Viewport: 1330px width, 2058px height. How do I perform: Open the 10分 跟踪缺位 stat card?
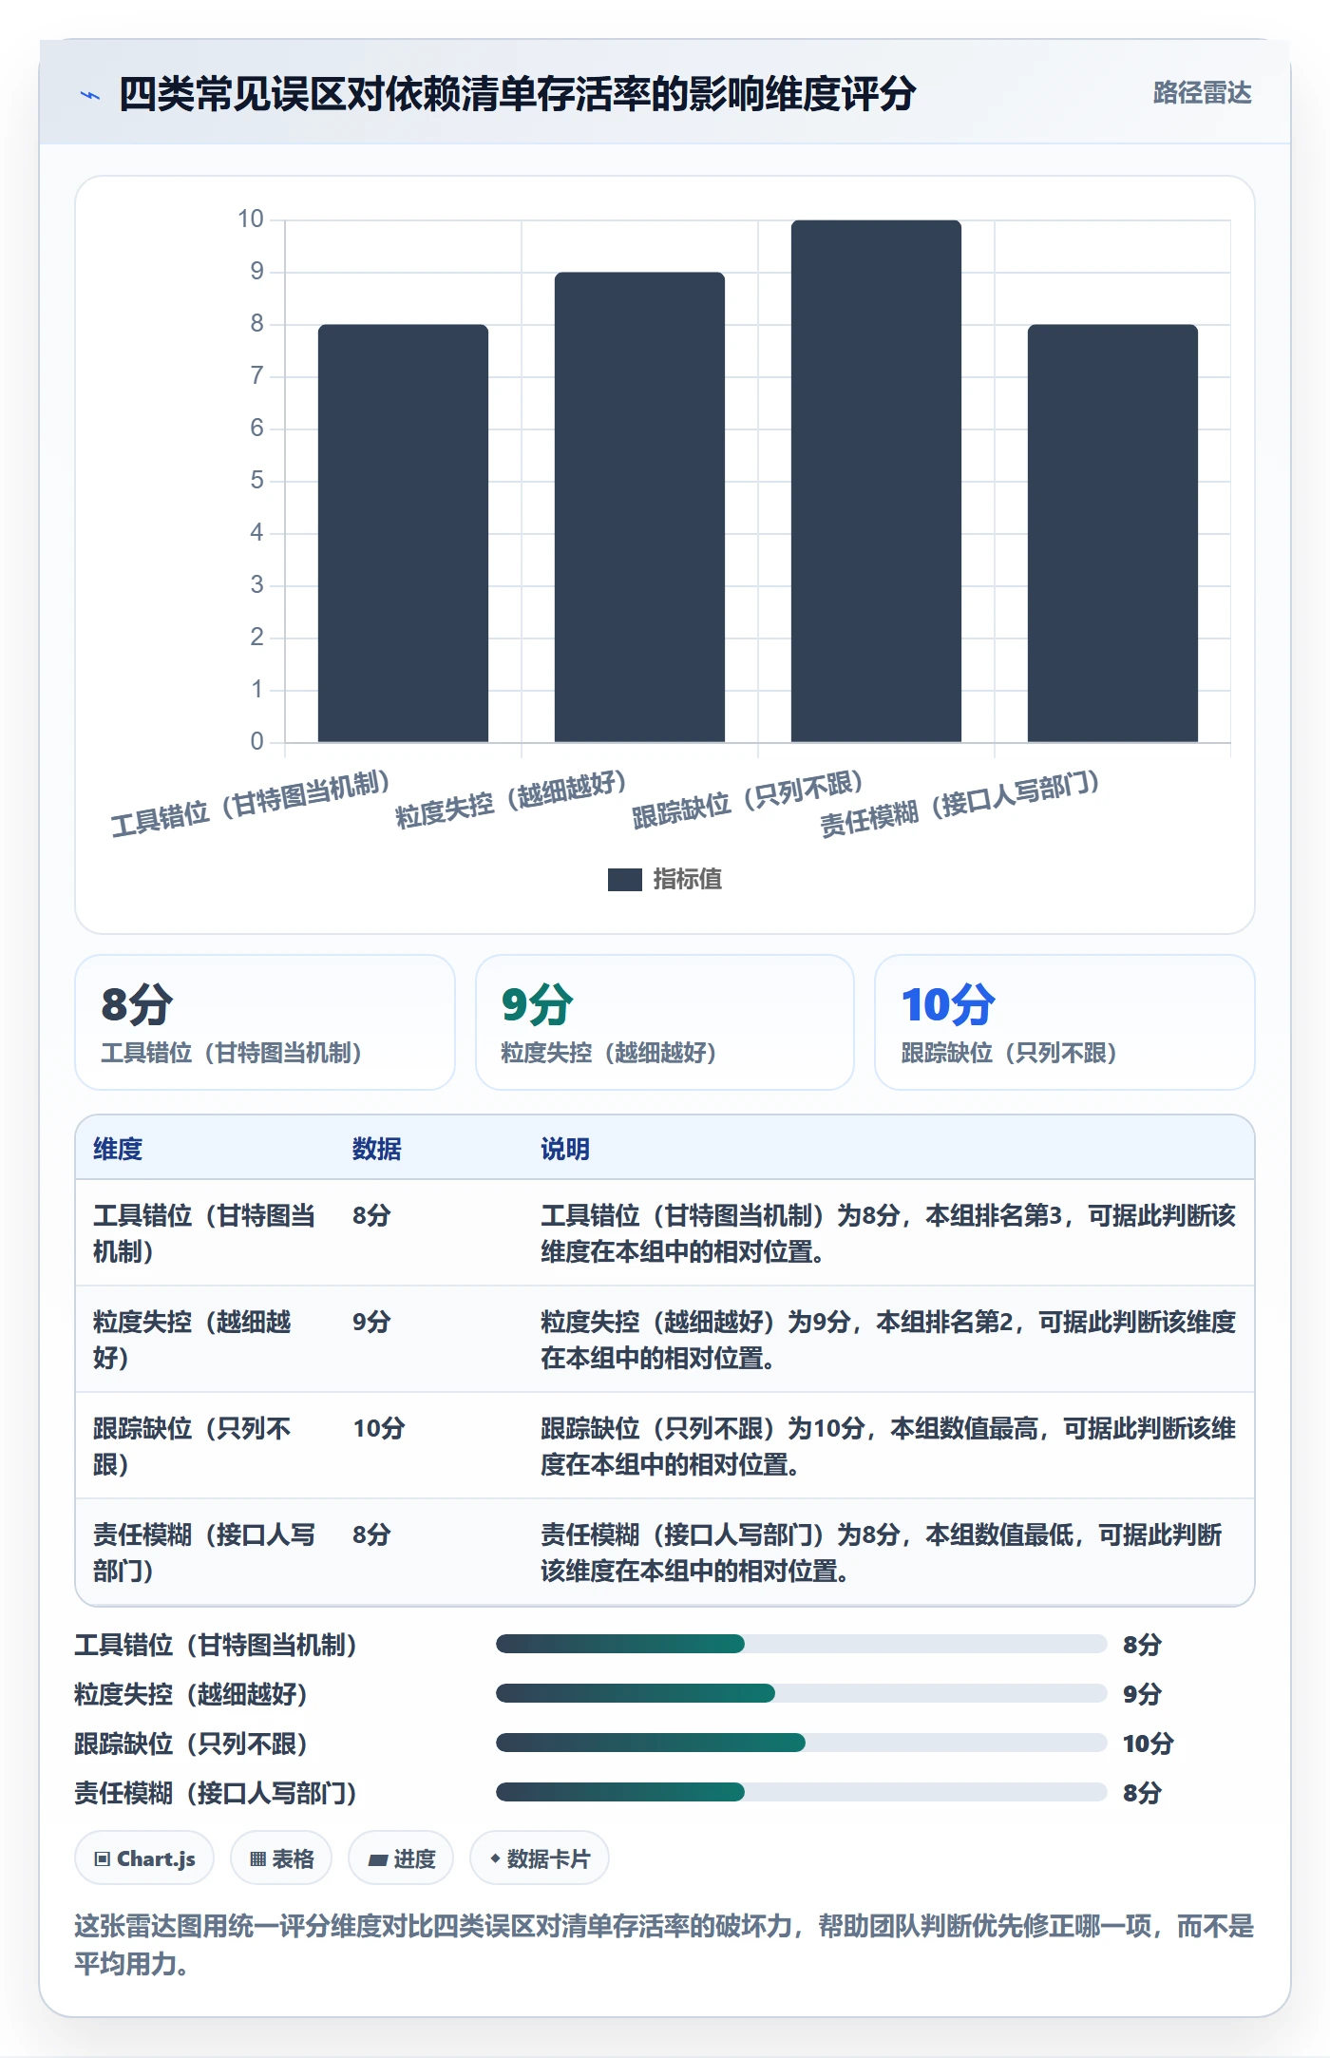[x=1065, y=1022]
